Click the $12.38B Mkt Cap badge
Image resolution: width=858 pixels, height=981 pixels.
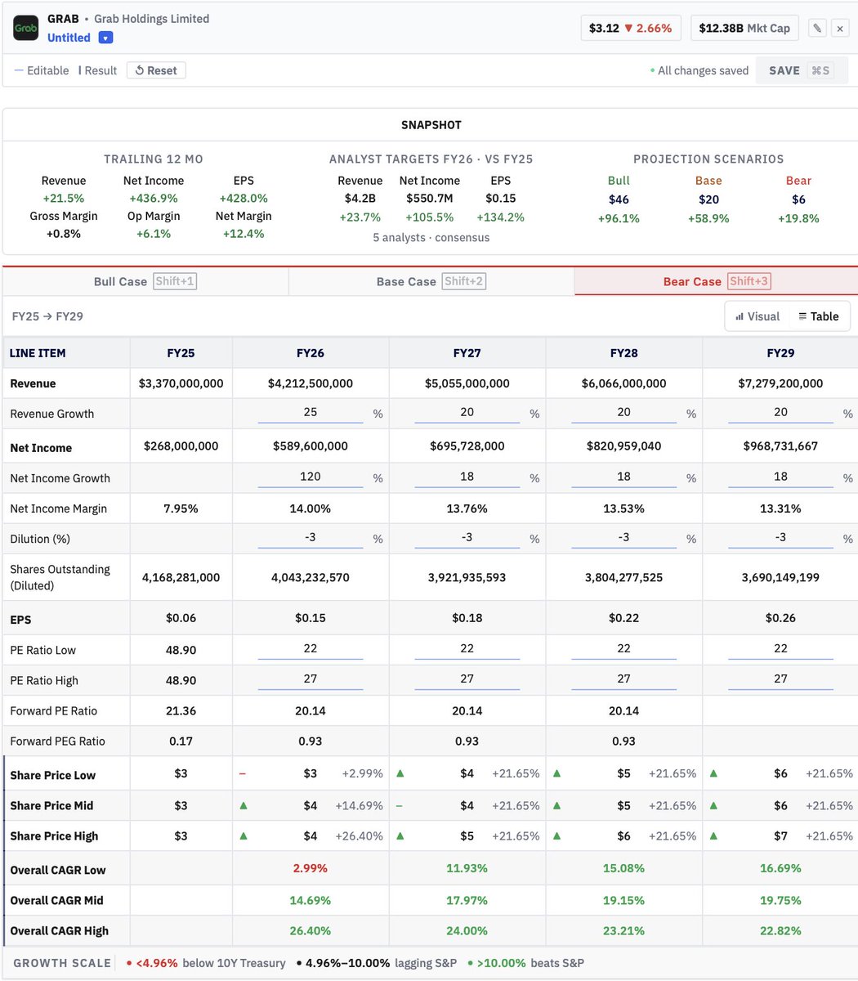[744, 28]
